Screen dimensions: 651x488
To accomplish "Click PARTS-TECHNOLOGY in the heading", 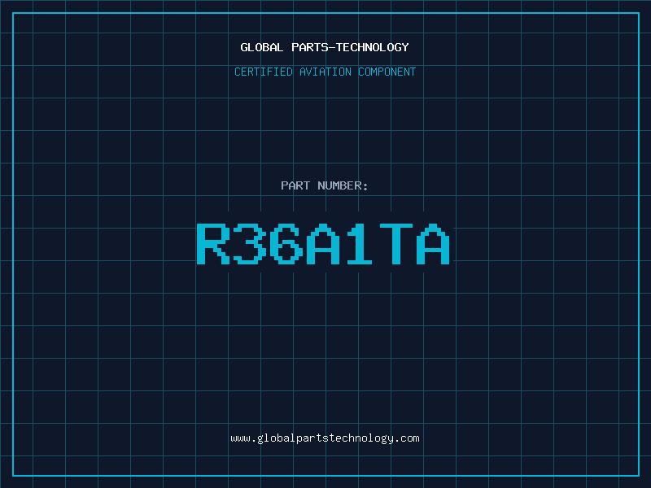I will pyautogui.click(x=350, y=47).
